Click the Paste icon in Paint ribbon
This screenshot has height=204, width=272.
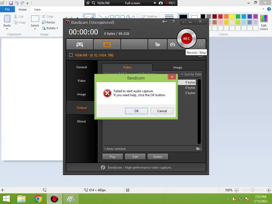click(7, 19)
